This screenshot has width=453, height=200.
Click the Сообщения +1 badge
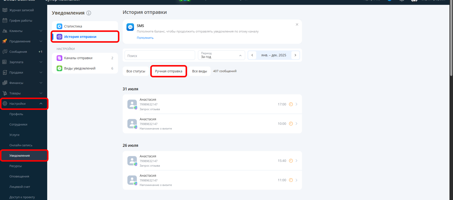tap(41, 52)
